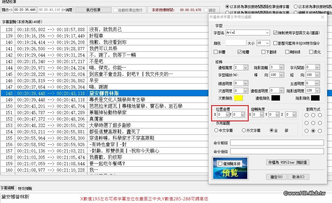
Task: Uncheck the 粗體 bold checkbox
Action: 239,52
